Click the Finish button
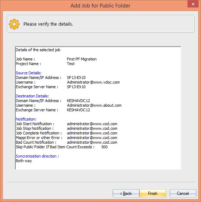 [x=153, y=193]
